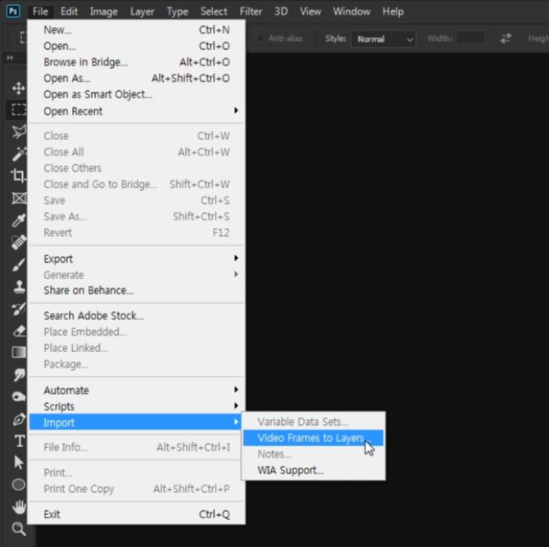This screenshot has width=549, height=547.
Task: Select the Eyedropper tool
Action: pos(19,220)
